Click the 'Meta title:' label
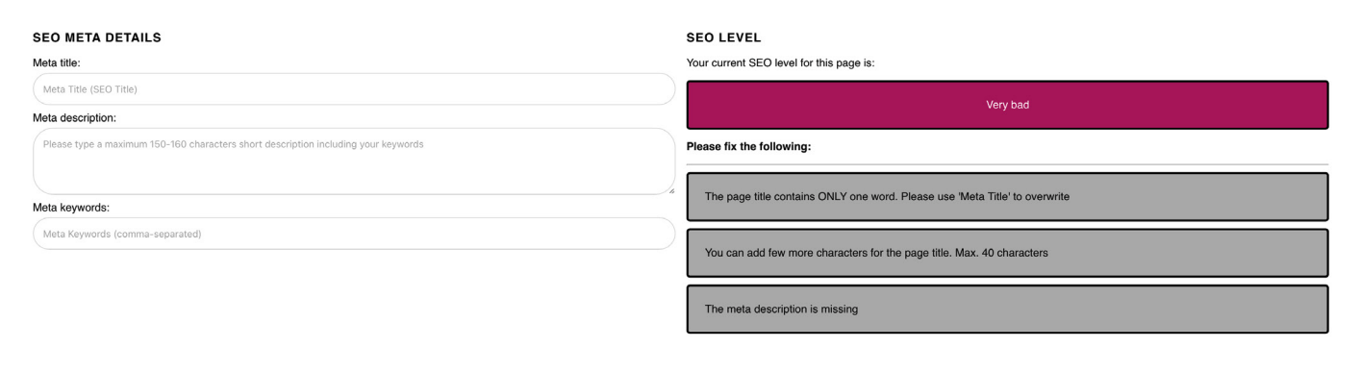 coord(56,63)
